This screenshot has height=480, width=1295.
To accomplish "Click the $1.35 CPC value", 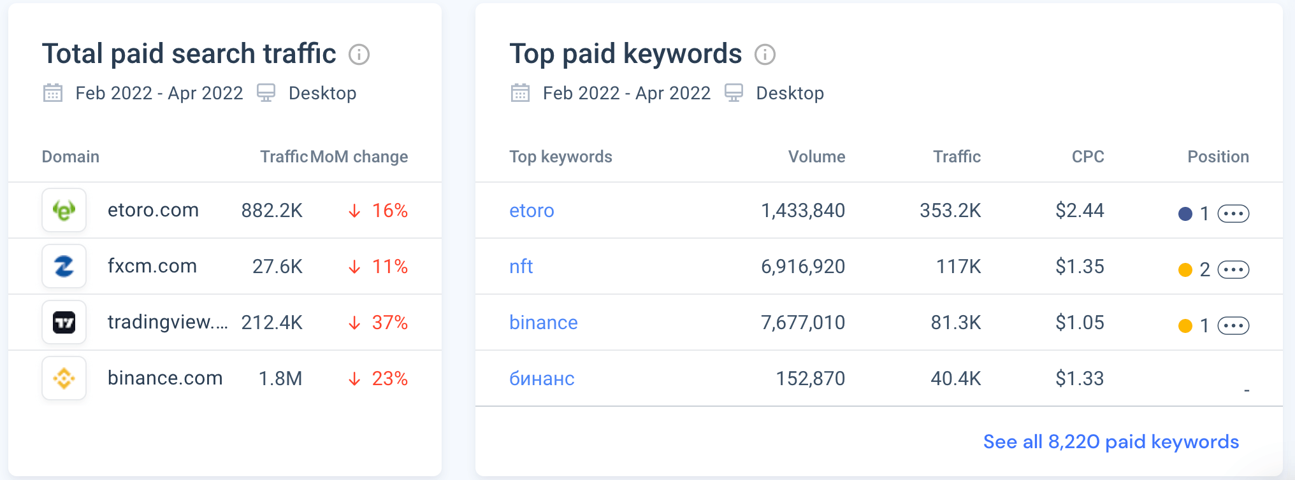I will tap(1080, 267).
